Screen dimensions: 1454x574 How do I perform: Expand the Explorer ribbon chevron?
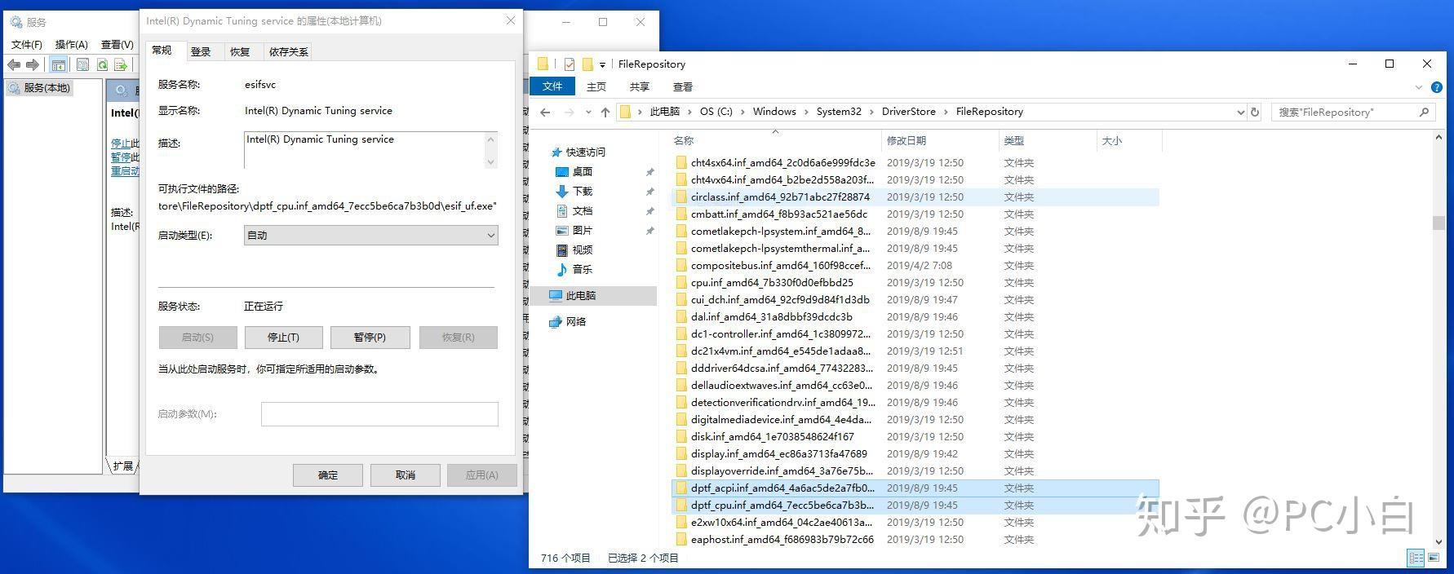click(x=1419, y=86)
